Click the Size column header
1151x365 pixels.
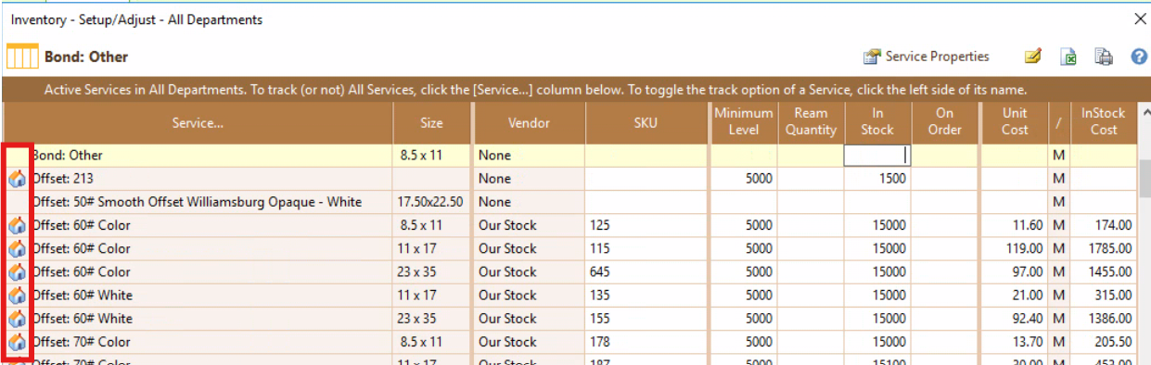[431, 122]
